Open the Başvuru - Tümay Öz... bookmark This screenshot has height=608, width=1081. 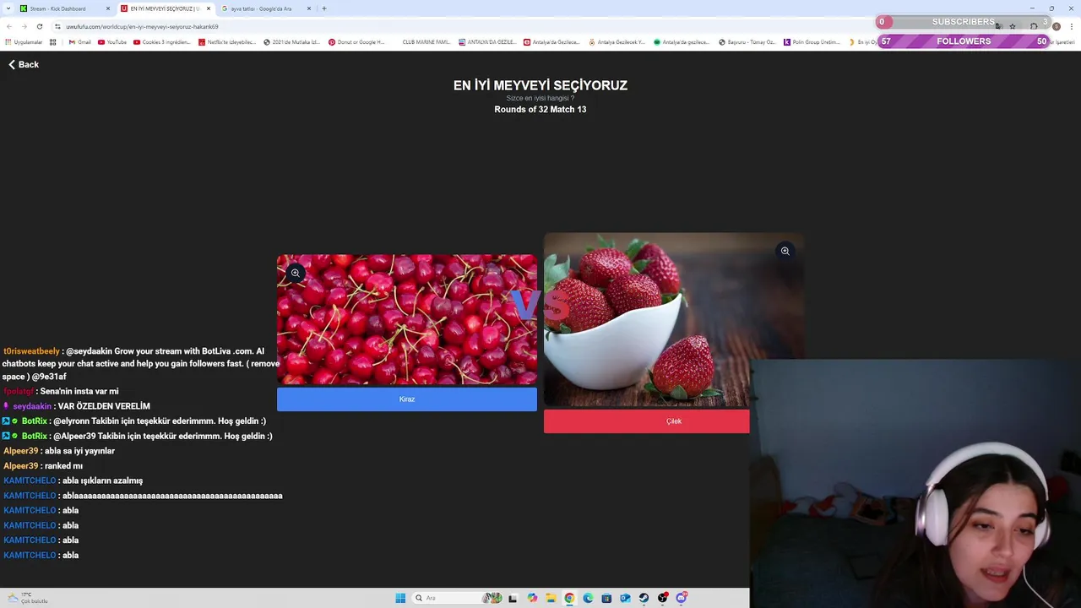tap(747, 41)
